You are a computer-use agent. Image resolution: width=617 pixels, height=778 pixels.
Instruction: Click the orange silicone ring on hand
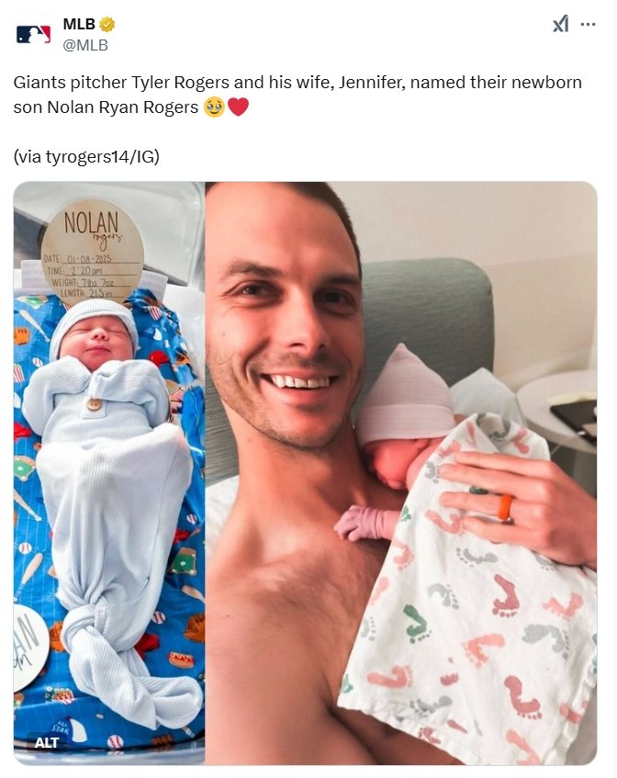click(x=505, y=508)
